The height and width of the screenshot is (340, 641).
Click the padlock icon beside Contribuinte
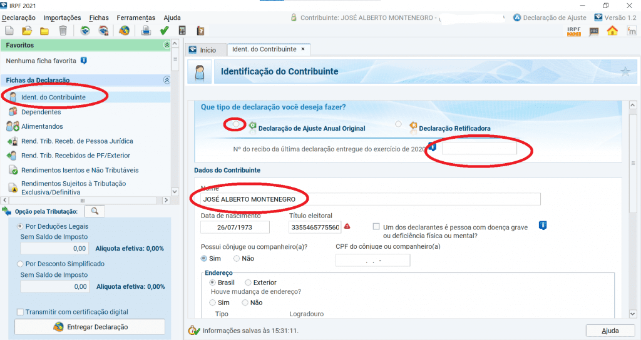click(294, 17)
